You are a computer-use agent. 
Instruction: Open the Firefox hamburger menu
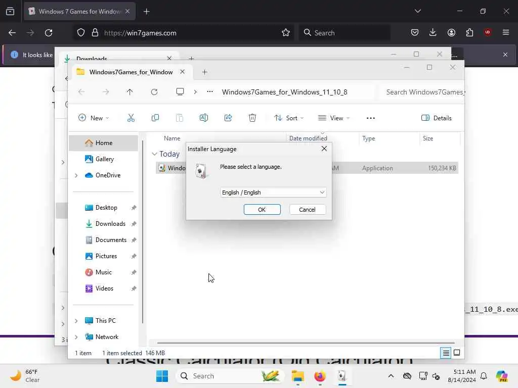tap(506, 32)
